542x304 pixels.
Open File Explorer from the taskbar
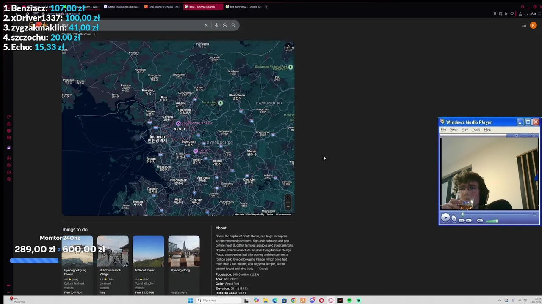(265, 301)
